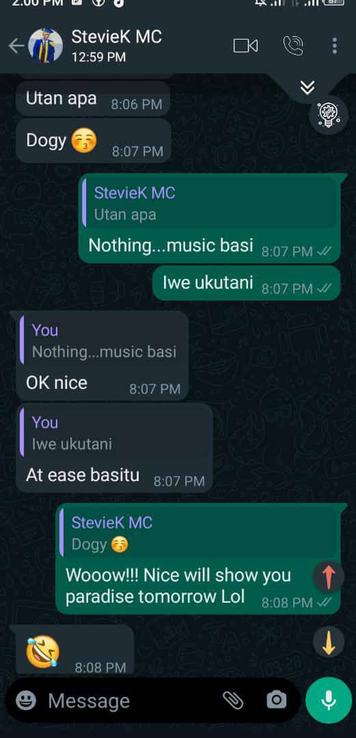Open StevieK MC profile picture

[46, 46]
